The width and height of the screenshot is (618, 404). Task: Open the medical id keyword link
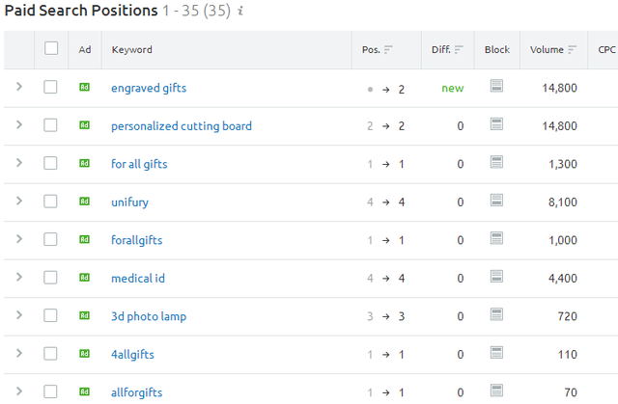(138, 278)
